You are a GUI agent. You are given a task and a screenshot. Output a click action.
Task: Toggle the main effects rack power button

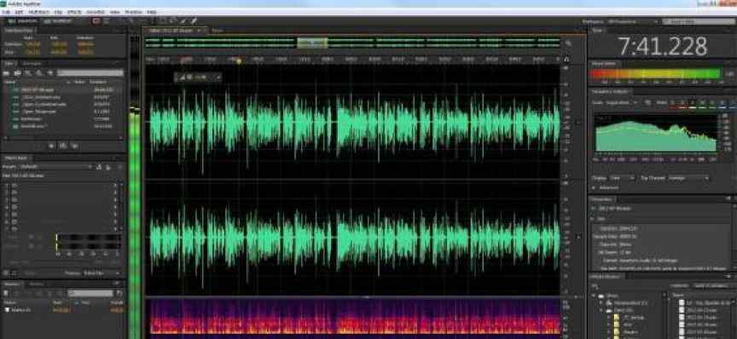point(6,273)
